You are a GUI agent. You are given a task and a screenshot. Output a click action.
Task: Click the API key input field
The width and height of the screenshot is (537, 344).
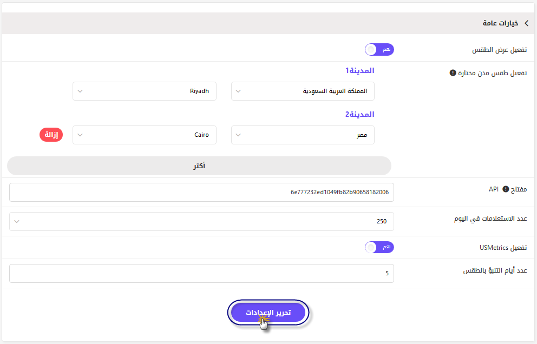(201, 192)
